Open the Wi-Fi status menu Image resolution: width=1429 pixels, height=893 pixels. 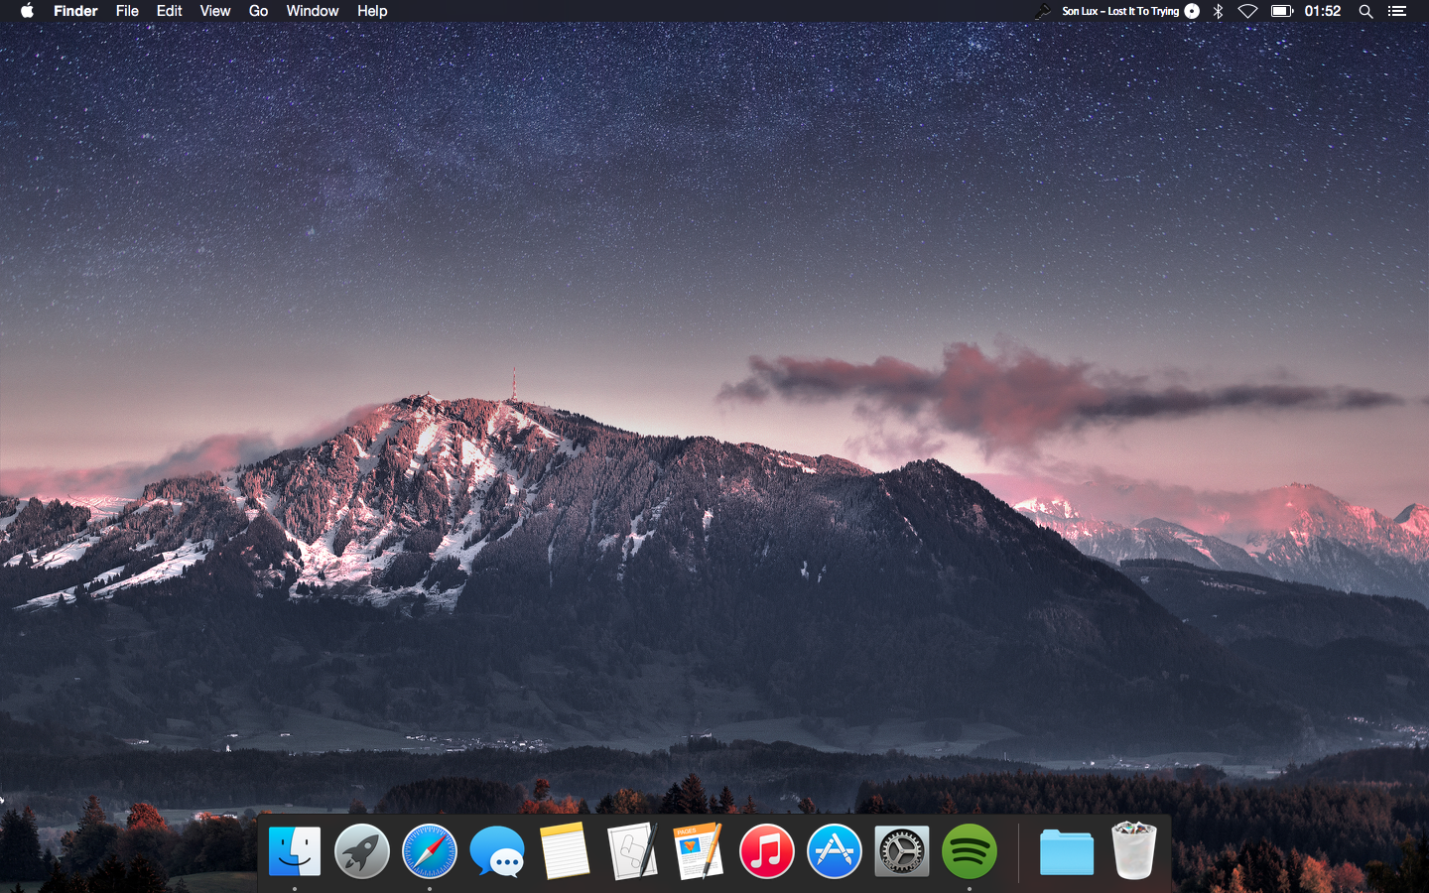[1248, 11]
